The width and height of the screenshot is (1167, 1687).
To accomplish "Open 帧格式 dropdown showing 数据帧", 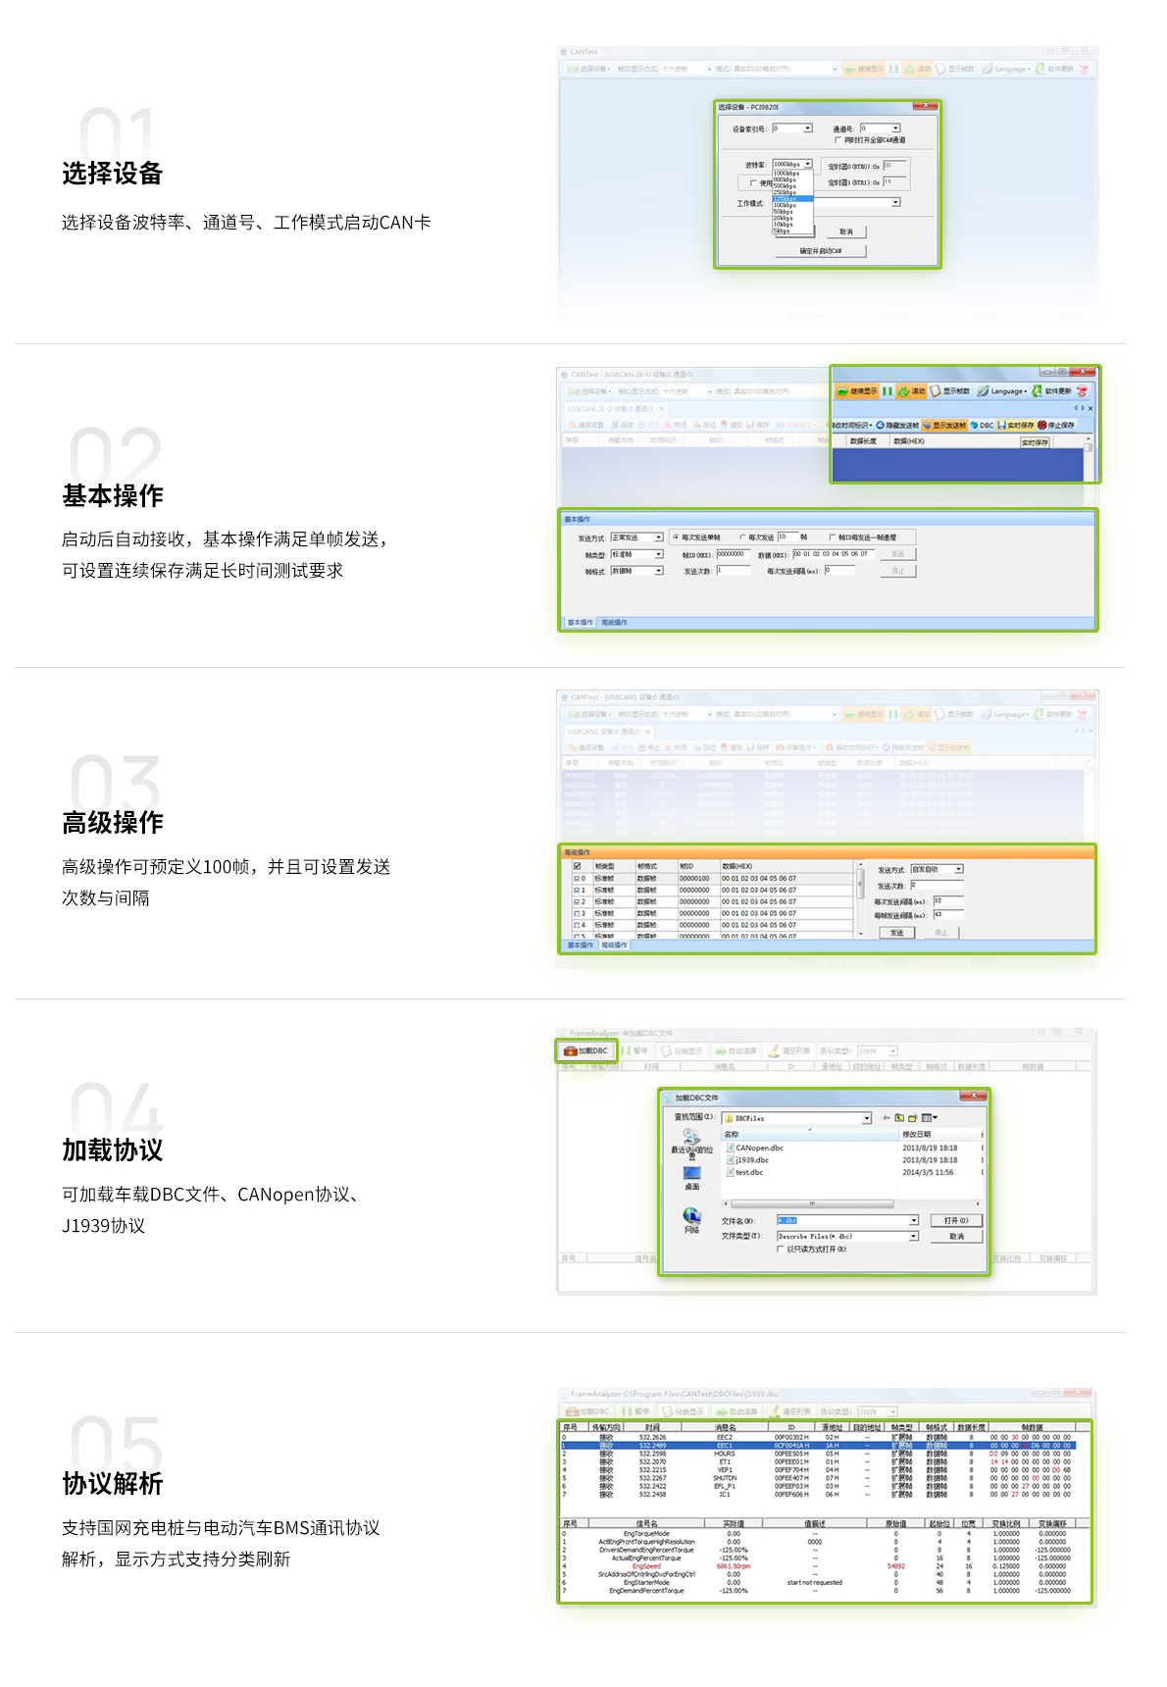I will click(x=659, y=571).
